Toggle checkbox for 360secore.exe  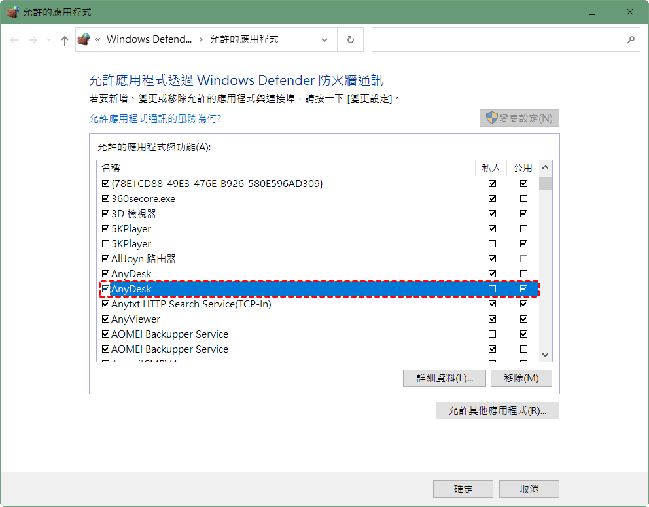coord(105,199)
